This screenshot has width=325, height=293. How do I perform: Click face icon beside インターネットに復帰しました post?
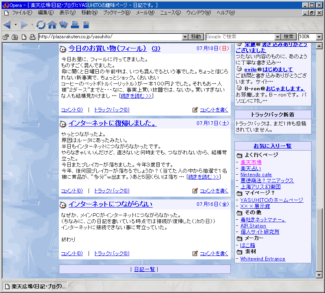(63, 124)
